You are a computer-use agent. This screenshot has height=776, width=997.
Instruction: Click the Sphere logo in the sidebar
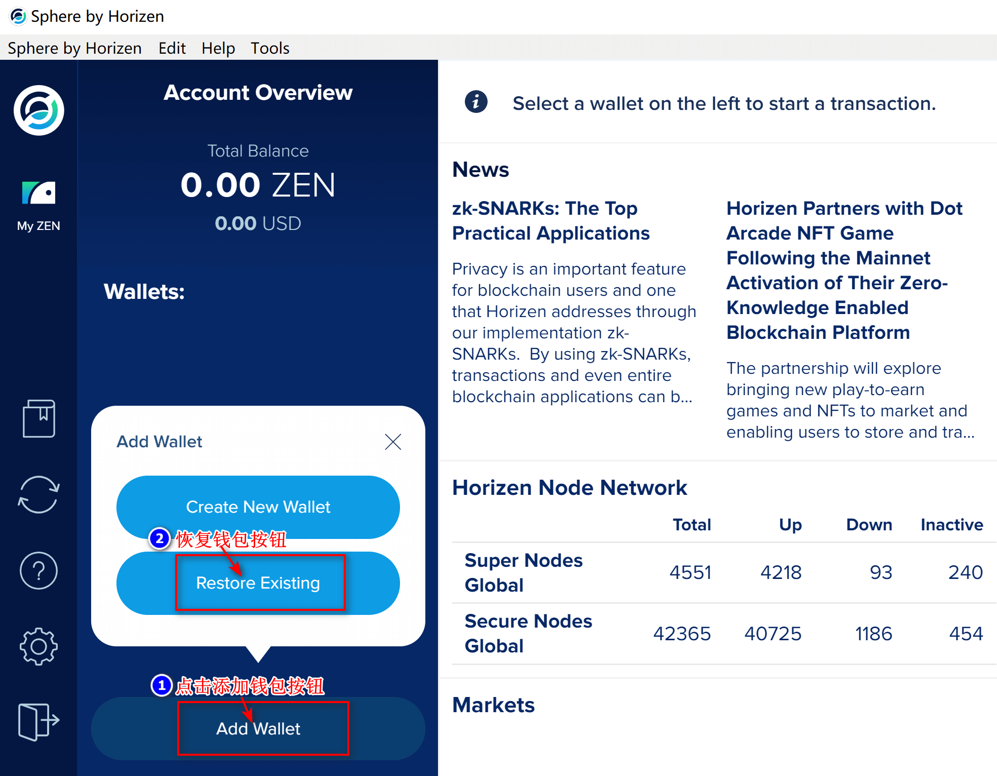click(x=39, y=110)
